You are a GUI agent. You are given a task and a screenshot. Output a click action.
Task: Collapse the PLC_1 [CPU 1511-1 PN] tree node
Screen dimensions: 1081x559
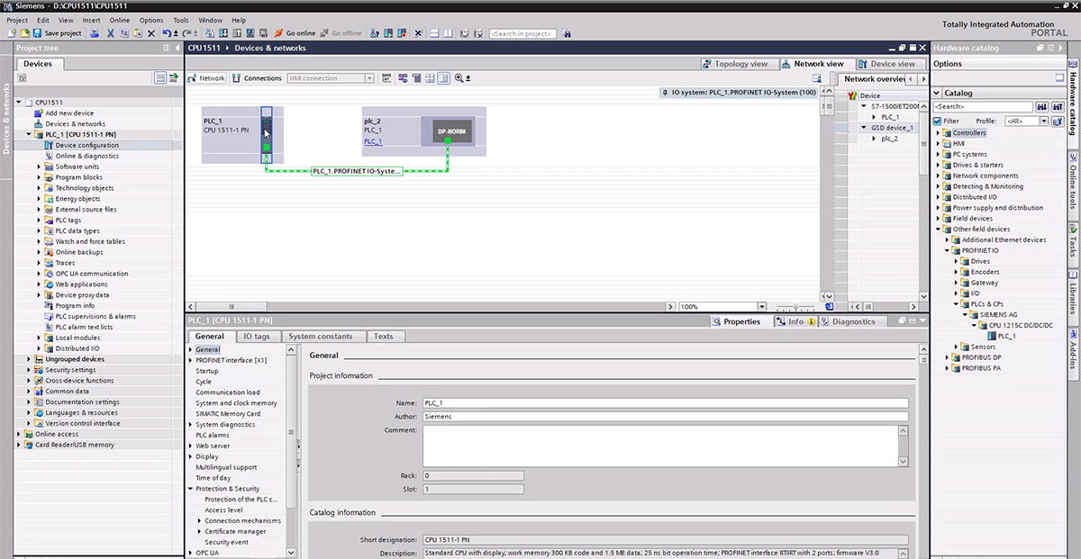29,134
